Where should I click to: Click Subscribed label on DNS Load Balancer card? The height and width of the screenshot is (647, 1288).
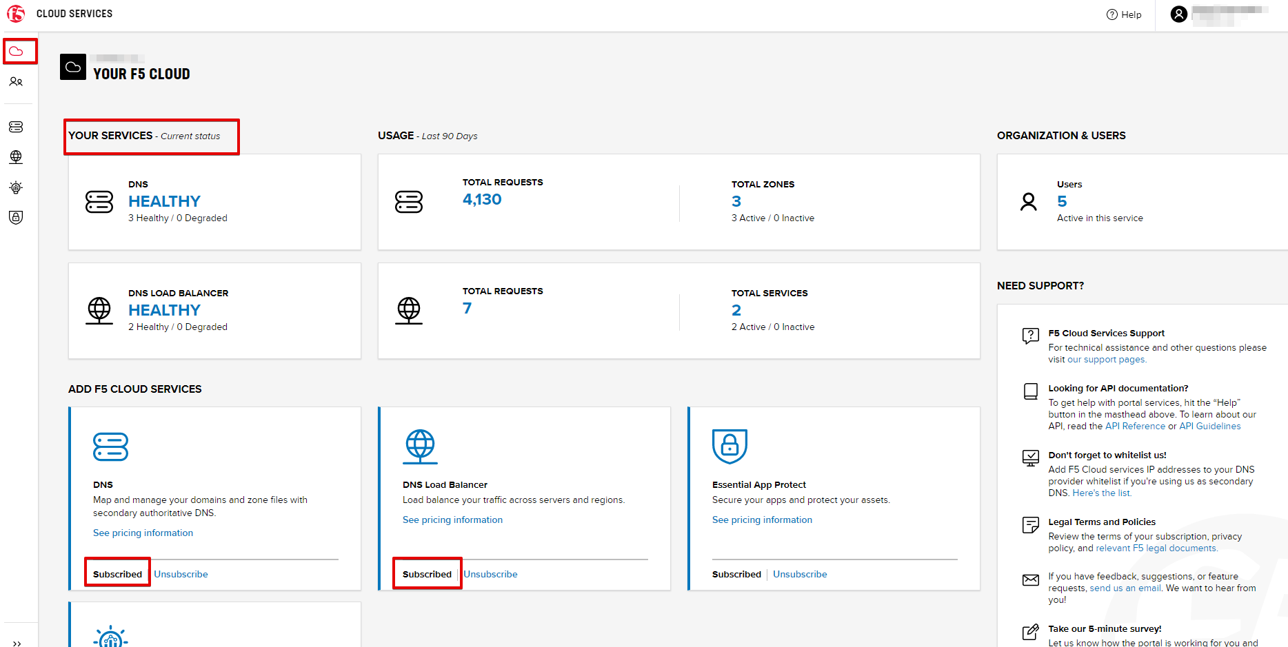click(x=427, y=574)
